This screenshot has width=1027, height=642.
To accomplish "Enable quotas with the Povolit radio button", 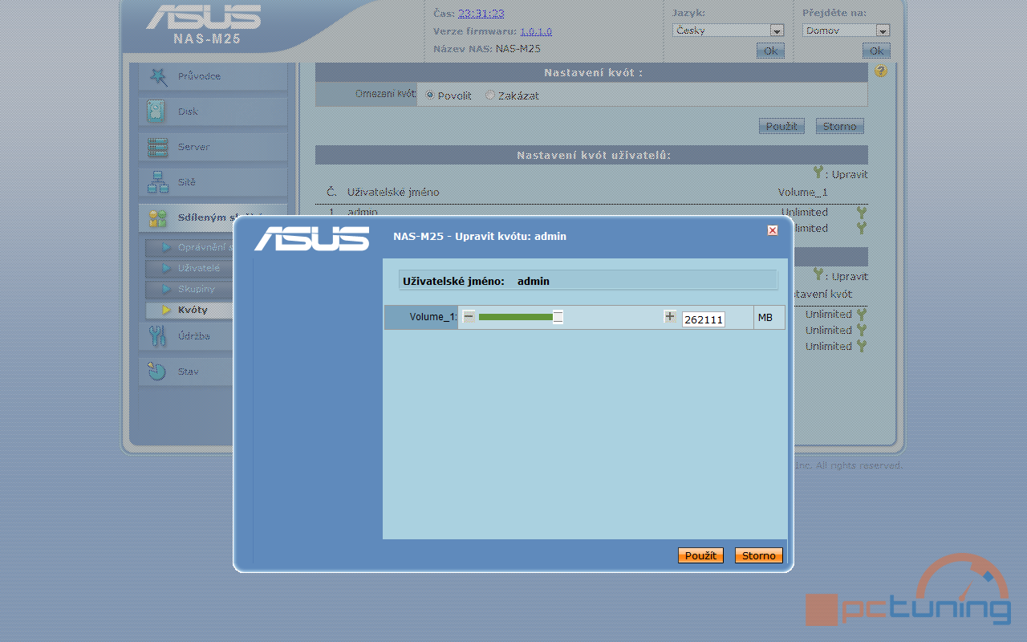I will click(430, 95).
